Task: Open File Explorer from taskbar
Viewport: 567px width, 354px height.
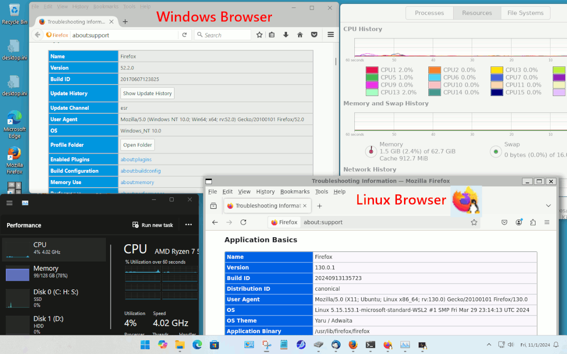Action: click(x=180, y=344)
